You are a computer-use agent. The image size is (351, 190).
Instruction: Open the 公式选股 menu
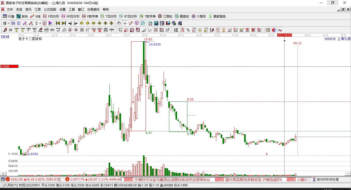pyautogui.click(x=50, y=10)
